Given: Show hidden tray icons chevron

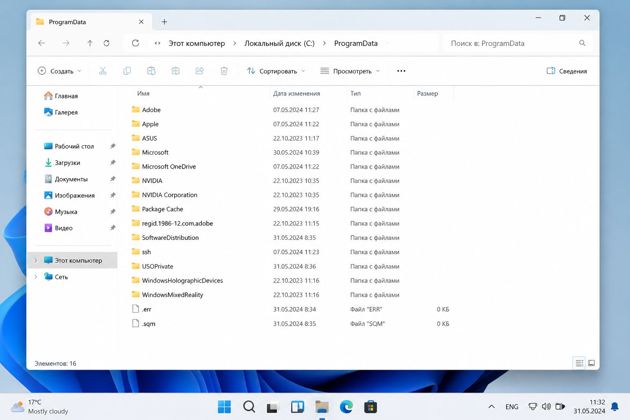Looking at the screenshot, I should click(491, 406).
